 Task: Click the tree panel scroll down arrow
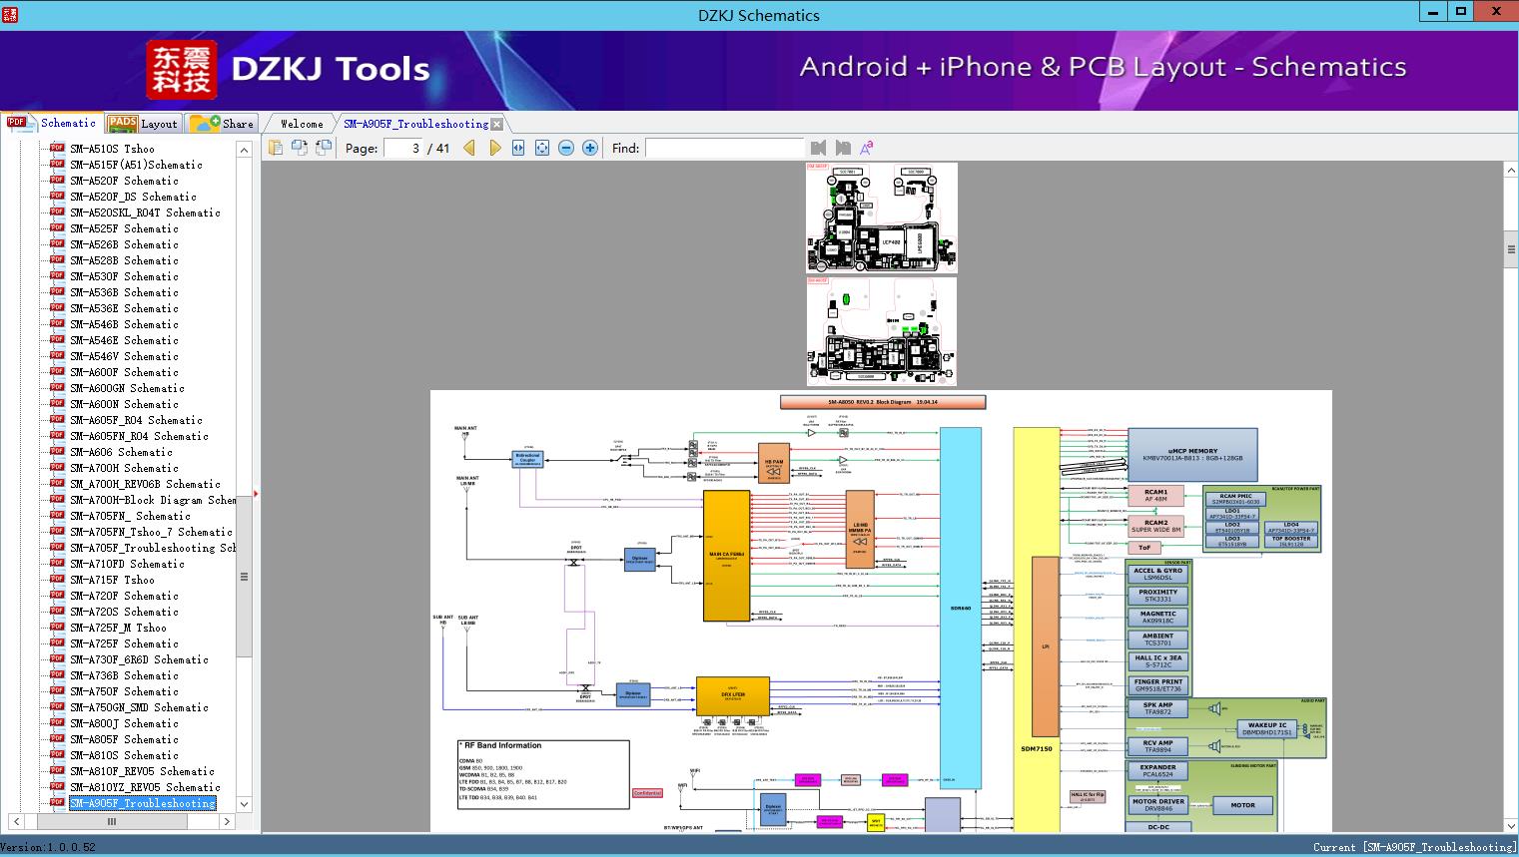coord(244,804)
